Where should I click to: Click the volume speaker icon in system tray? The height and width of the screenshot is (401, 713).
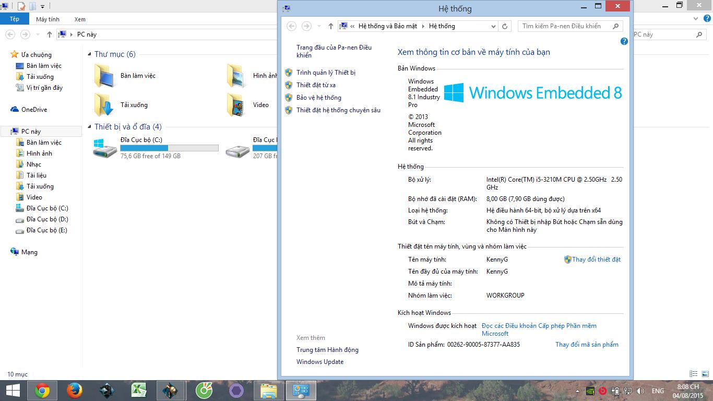pyautogui.click(x=640, y=391)
